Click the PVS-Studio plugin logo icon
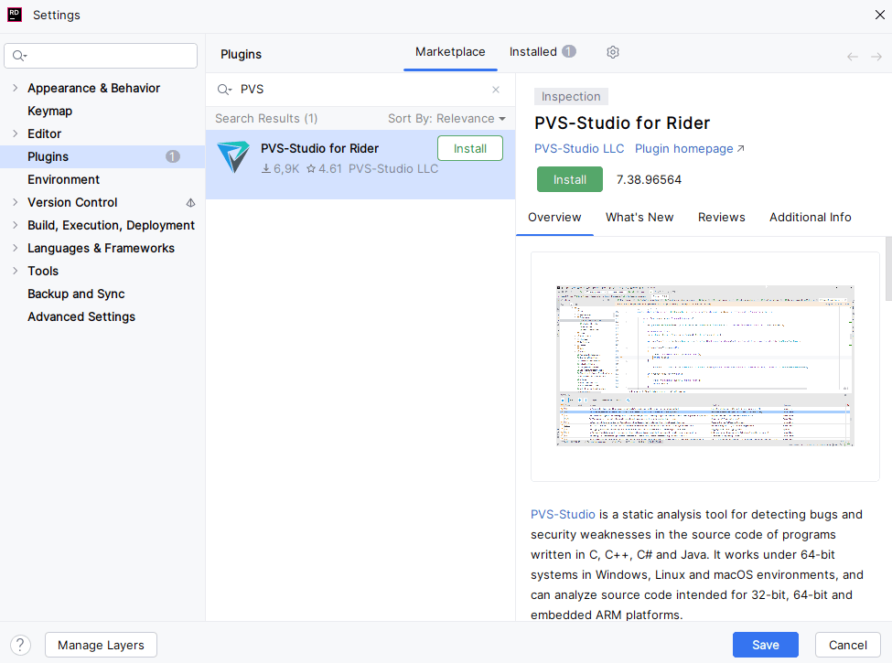This screenshot has height=663, width=892. click(x=233, y=157)
